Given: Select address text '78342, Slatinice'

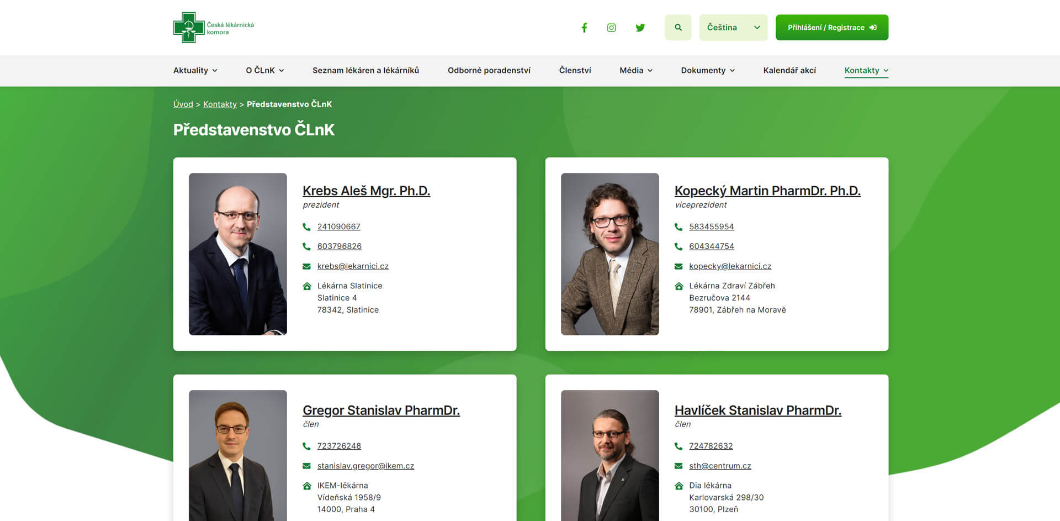Looking at the screenshot, I should [348, 310].
